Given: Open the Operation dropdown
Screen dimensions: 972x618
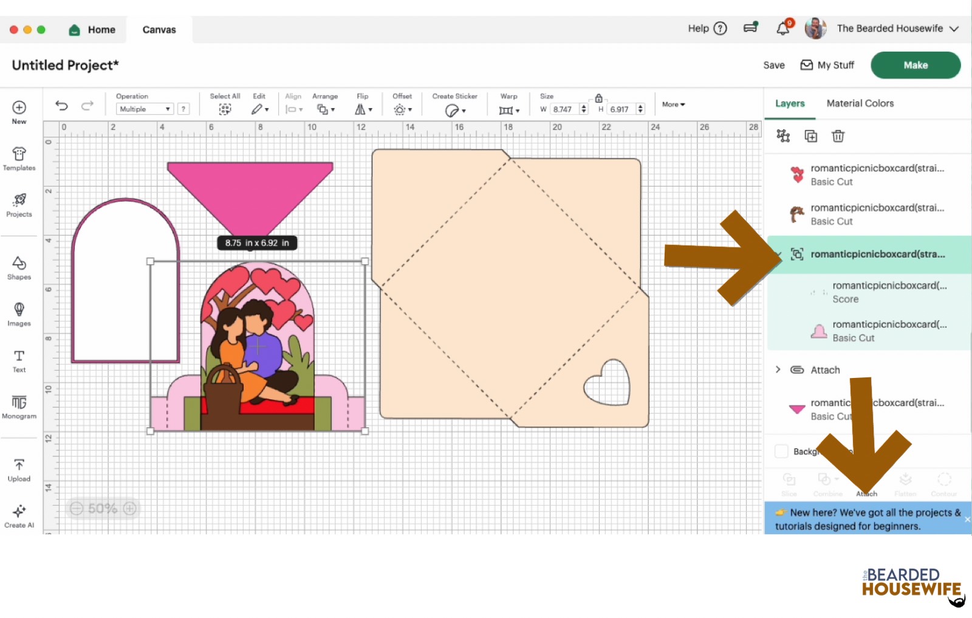Looking at the screenshot, I should [x=145, y=109].
